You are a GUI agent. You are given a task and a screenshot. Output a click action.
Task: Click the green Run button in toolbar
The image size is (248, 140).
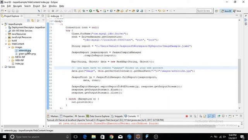click(x=91, y=11)
